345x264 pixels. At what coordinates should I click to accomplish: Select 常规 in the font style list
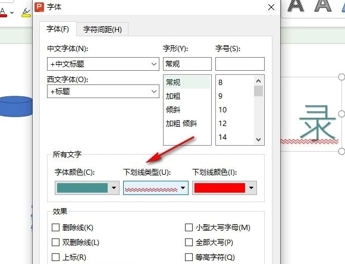click(x=187, y=82)
